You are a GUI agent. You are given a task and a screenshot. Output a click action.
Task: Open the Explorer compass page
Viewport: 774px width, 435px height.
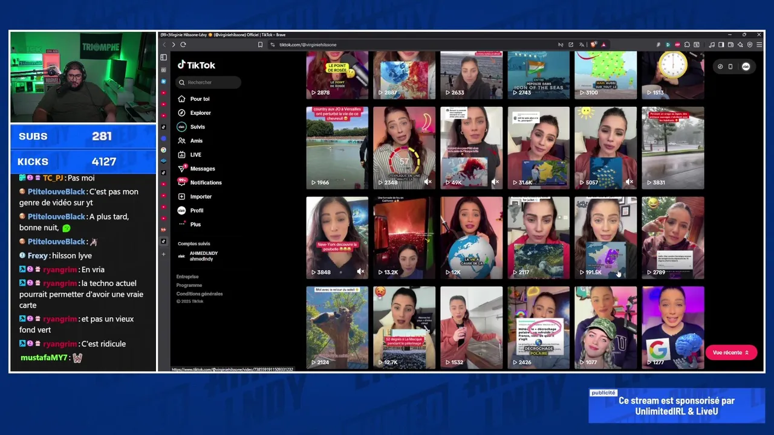pyautogui.click(x=194, y=112)
